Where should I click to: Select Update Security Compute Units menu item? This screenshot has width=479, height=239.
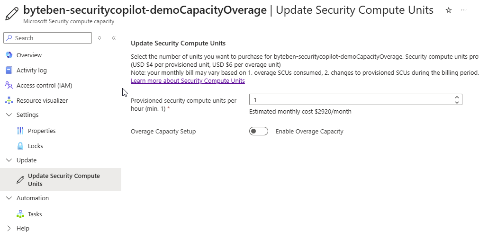[x=63, y=180]
